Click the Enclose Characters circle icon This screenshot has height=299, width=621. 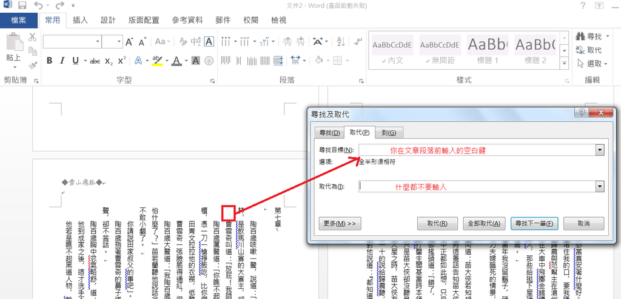click(x=209, y=61)
